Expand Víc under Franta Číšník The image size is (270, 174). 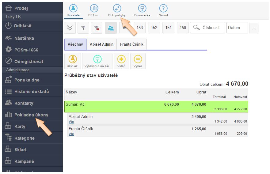(x=71, y=134)
